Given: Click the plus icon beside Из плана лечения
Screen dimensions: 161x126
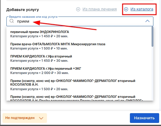Looking at the screenshot, I should [x=78, y=9].
